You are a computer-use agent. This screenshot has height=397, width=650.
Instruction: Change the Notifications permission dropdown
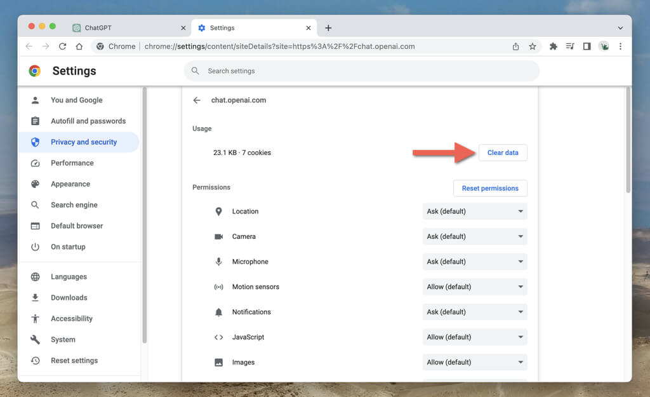[x=475, y=312]
